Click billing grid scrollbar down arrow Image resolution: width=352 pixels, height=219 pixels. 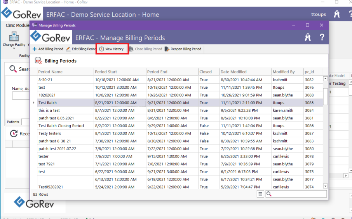tap(325, 186)
